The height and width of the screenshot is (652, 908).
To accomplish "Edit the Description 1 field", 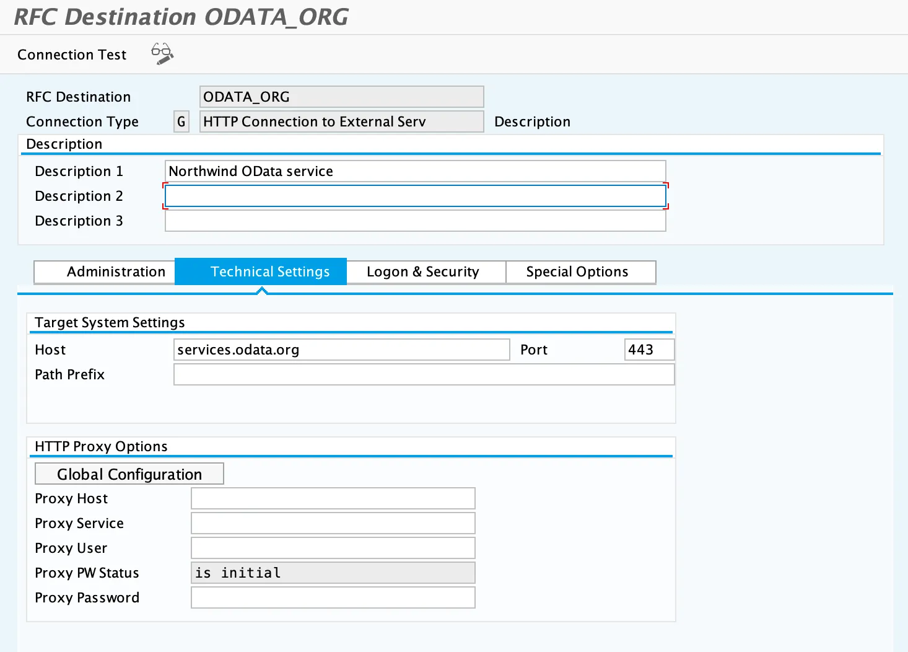I will click(x=415, y=171).
